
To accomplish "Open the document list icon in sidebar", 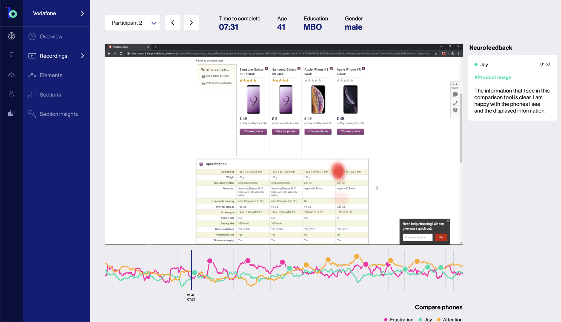I will point(12,55).
